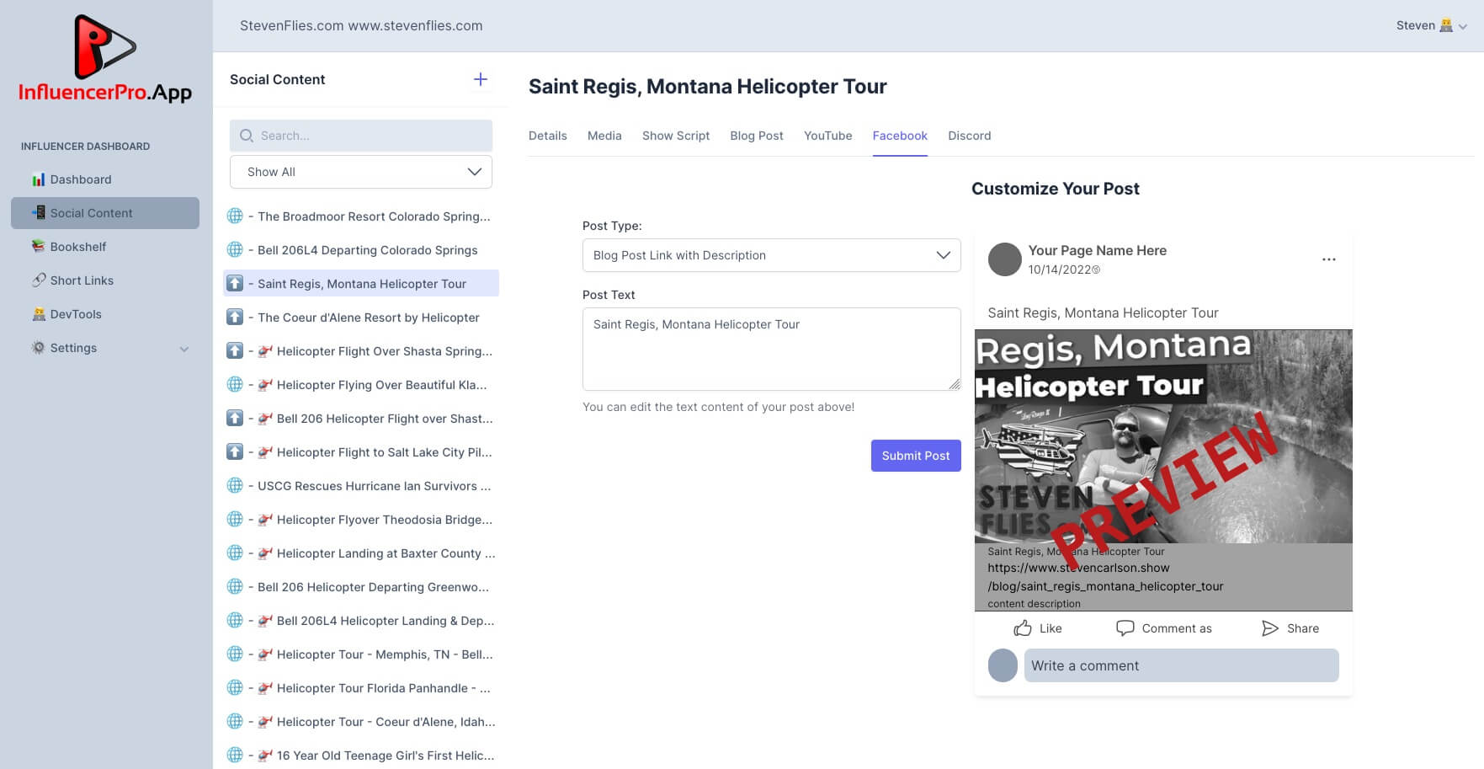The height and width of the screenshot is (769, 1484).
Task: Click upload icon for Saint Regis item
Action: 235,283
